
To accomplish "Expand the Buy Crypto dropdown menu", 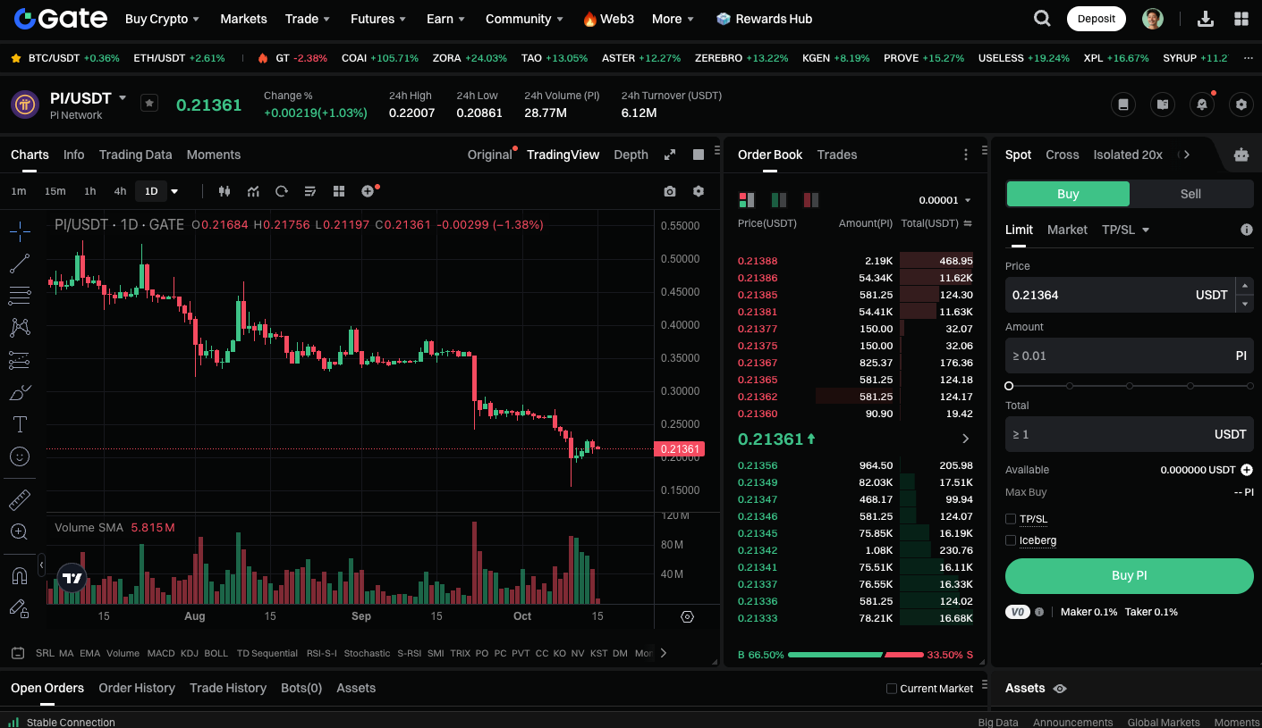I will [162, 19].
